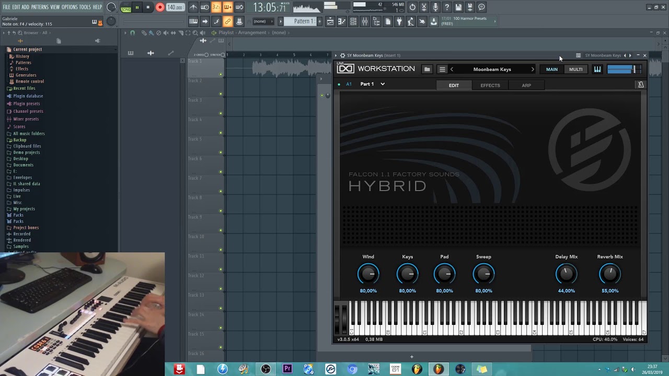
Task: Toggle Track 5 mute switch in Playlist
Action: click(221, 152)
